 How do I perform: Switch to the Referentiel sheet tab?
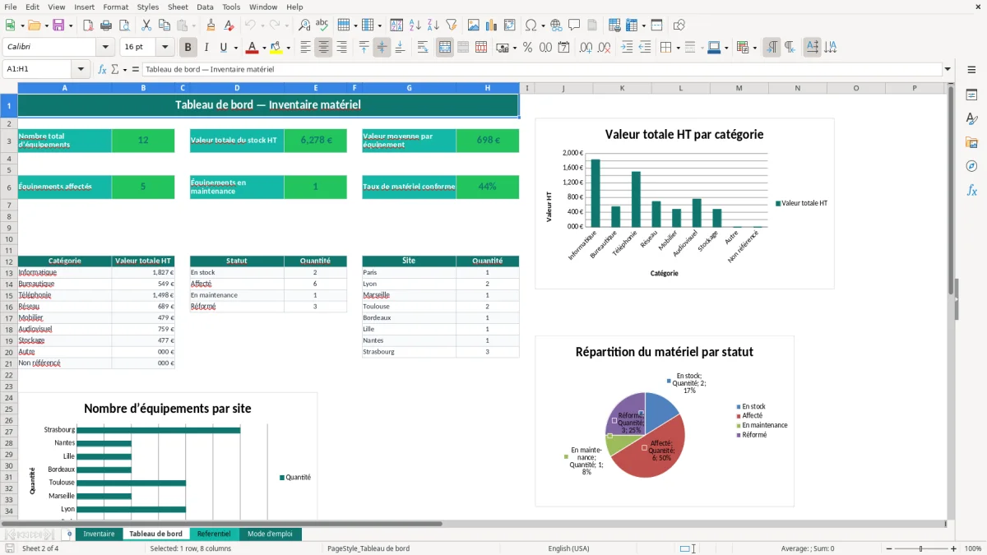[x=214, y=534]
